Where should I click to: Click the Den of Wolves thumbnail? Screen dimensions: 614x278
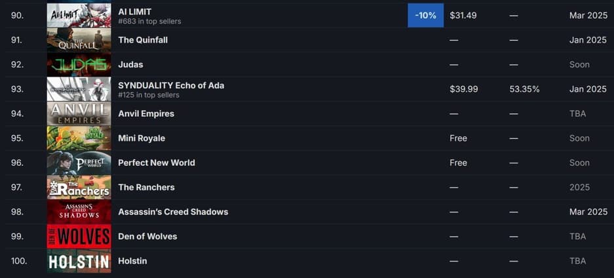(79, 237)
